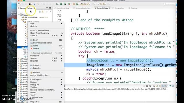Collapse the FlappyLion project node

click(19, 15)
